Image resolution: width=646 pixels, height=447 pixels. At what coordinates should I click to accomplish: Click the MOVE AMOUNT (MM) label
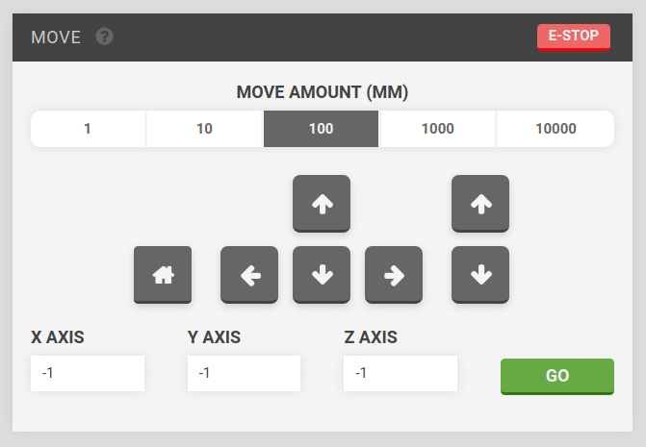tap(323, 93)
